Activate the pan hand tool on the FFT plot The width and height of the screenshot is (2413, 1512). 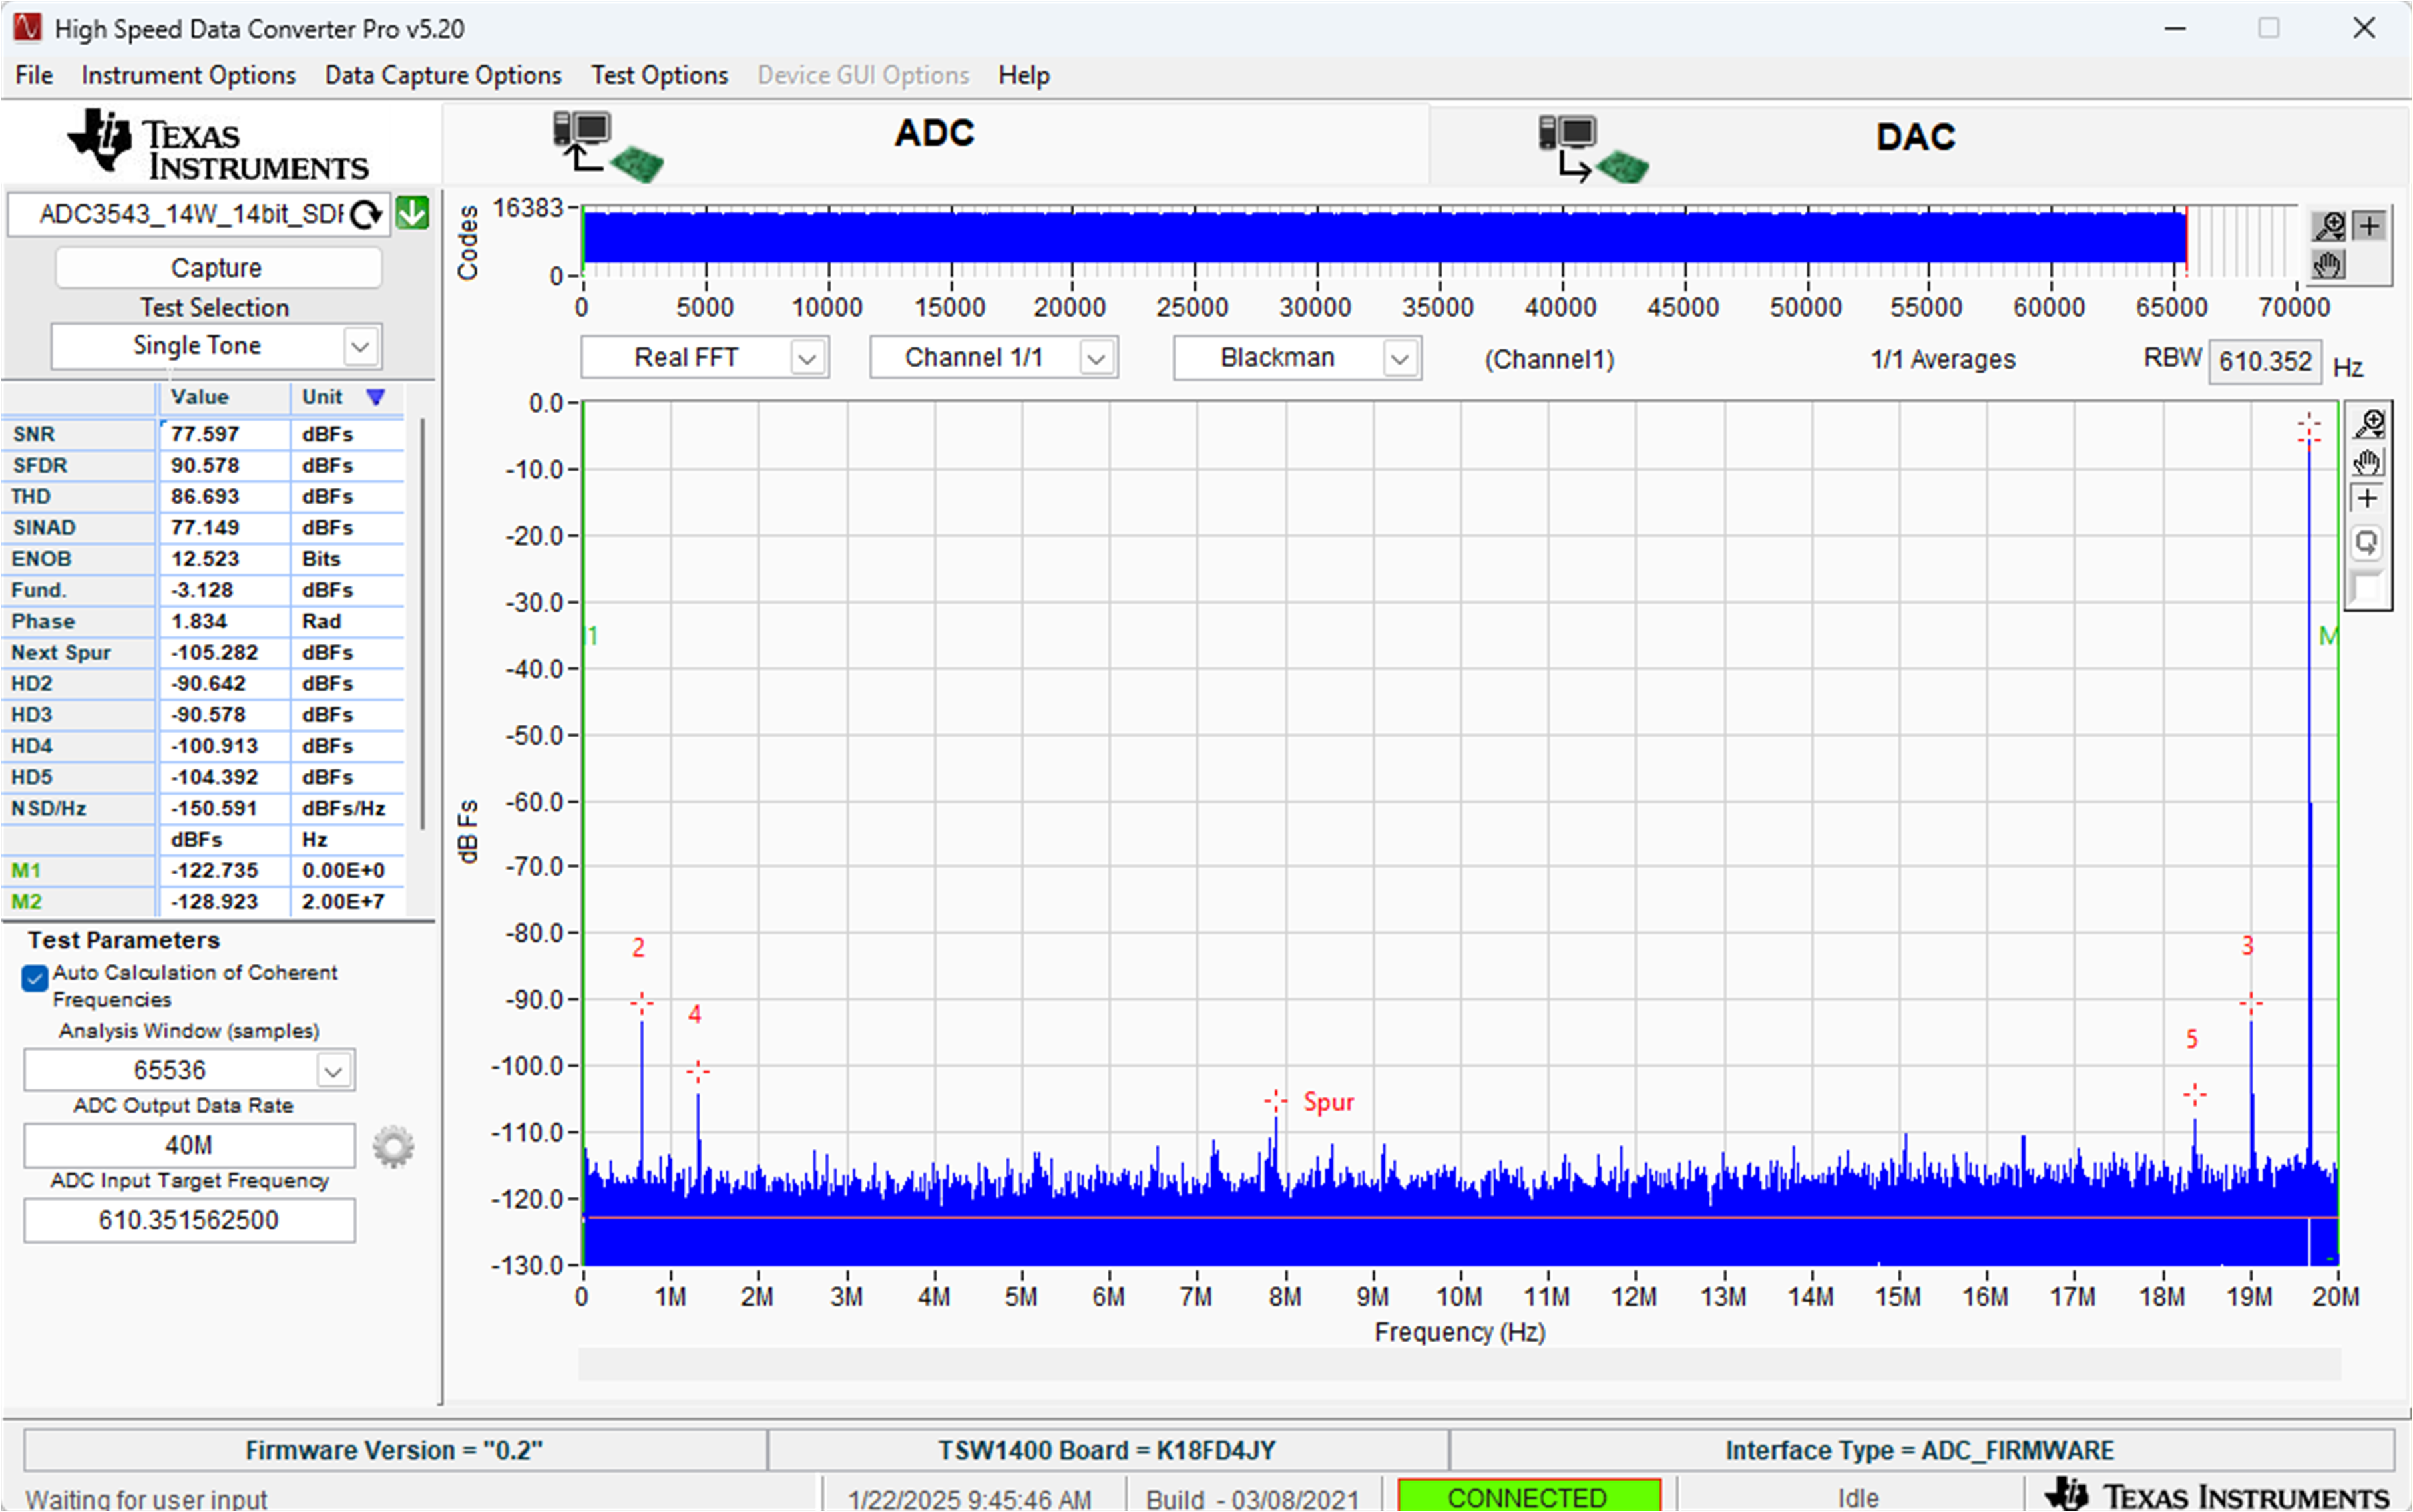click(2368, 461)
